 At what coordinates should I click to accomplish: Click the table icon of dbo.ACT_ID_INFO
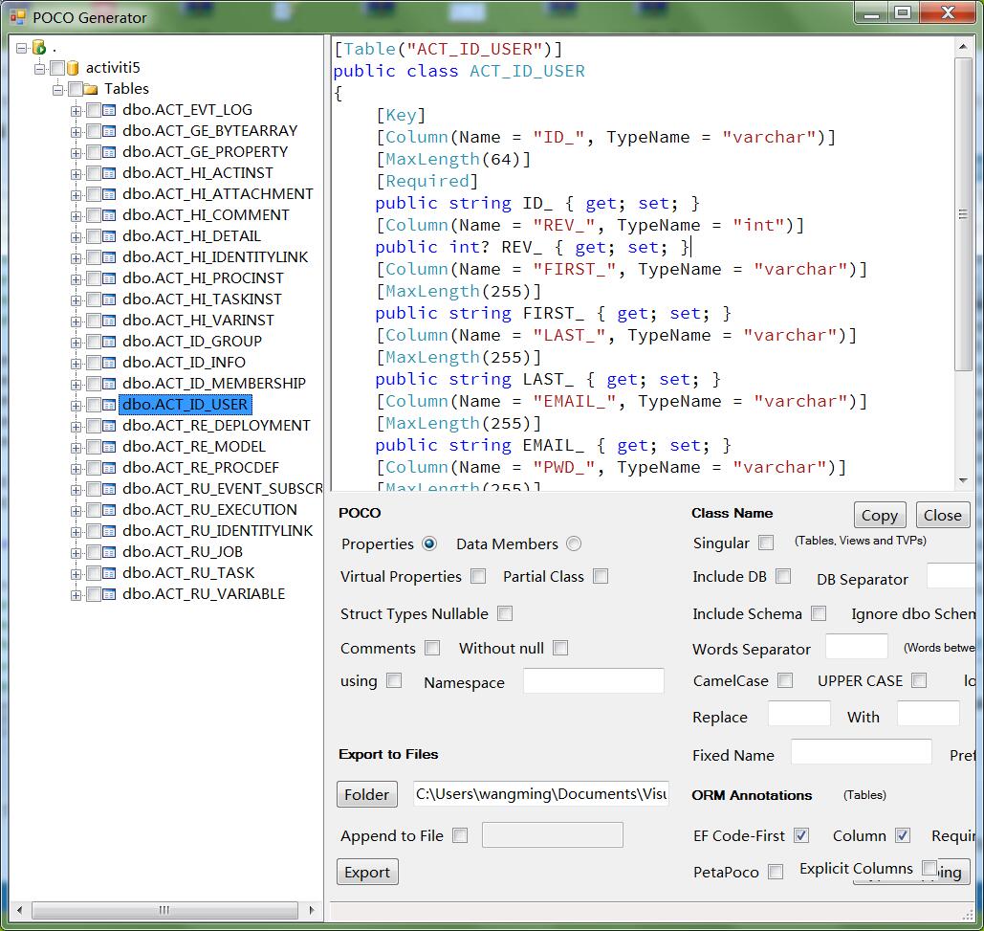point(109,363)
